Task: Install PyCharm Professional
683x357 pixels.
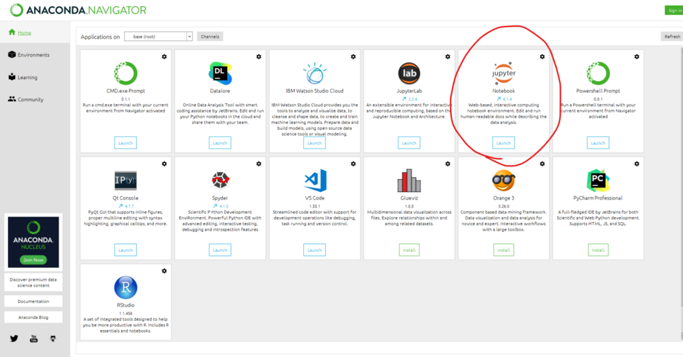Action: pyautogui.click(x=598, y=250)
